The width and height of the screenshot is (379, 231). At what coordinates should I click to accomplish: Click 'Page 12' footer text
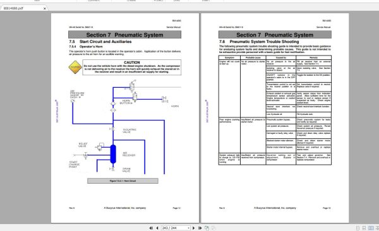(x=176, y=208)
